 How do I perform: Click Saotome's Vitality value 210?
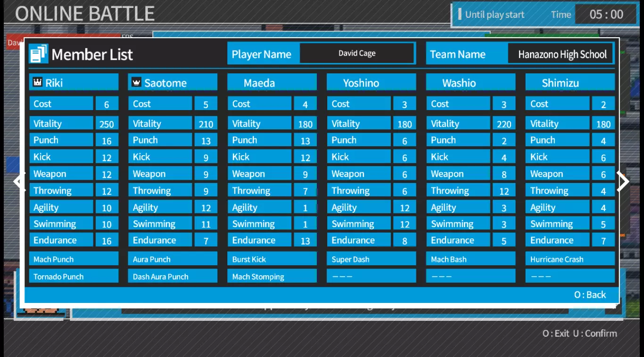tap(206, 124)
